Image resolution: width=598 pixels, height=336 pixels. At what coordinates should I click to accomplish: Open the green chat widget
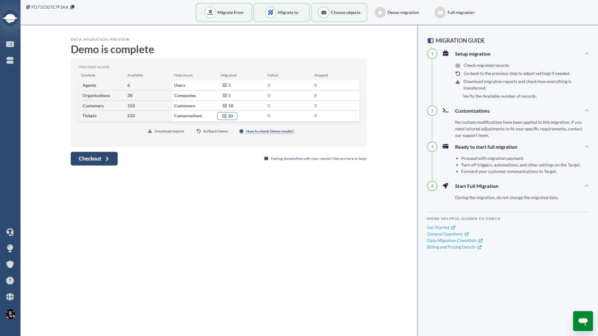[x=583, y=321]
